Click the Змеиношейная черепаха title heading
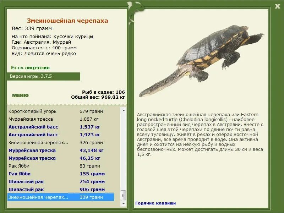The width and height of the screenshot is (284, 213). (67, 20)
